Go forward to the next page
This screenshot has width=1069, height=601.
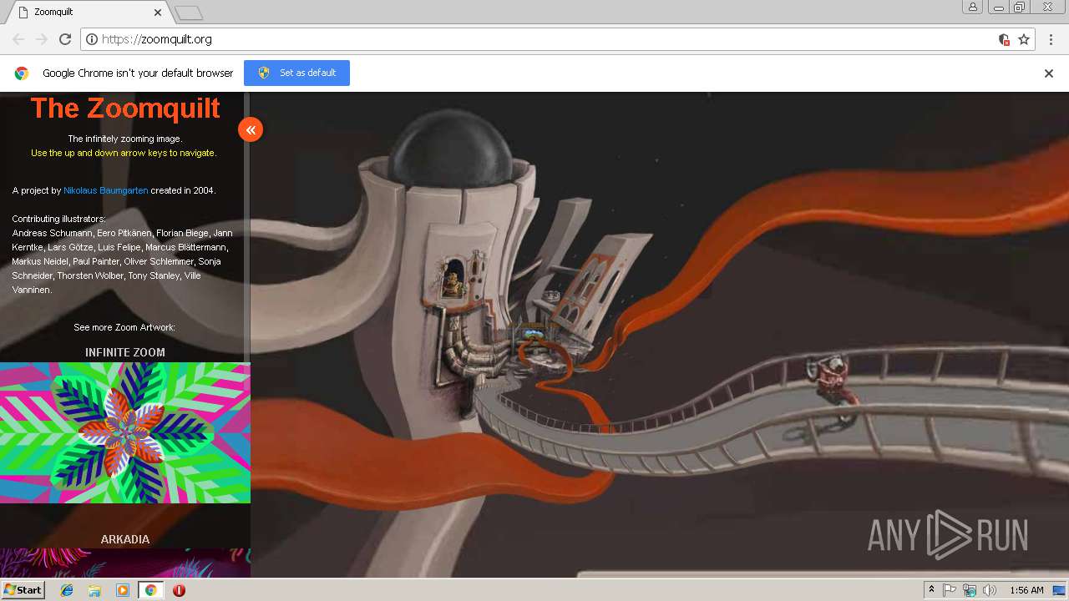(42, 39)
